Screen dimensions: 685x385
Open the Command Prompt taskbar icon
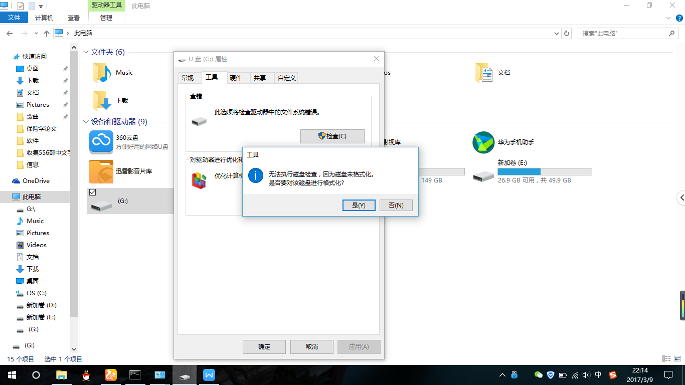pyautogui.click(x=135, y=375)
